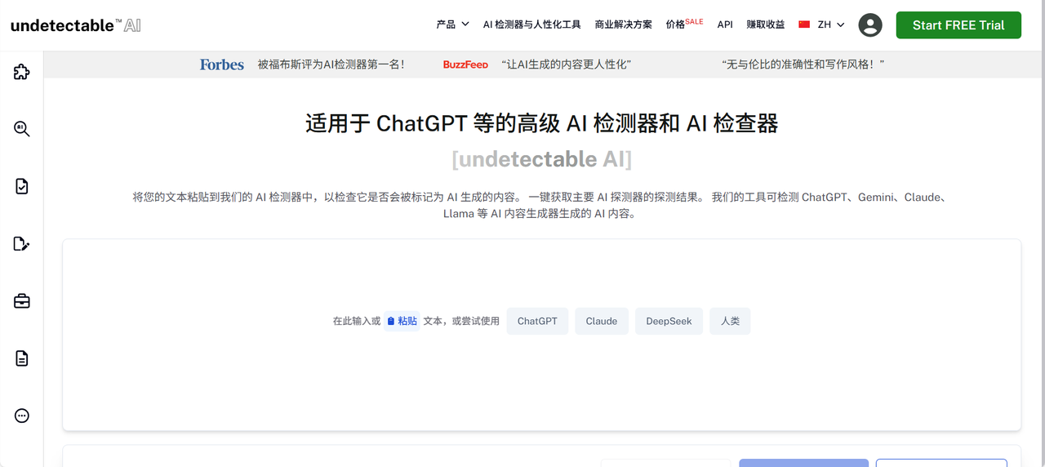Viewport: 1045px width, 467px height.
Task: Click Start FREE Trial button
Action: (958, 25)
